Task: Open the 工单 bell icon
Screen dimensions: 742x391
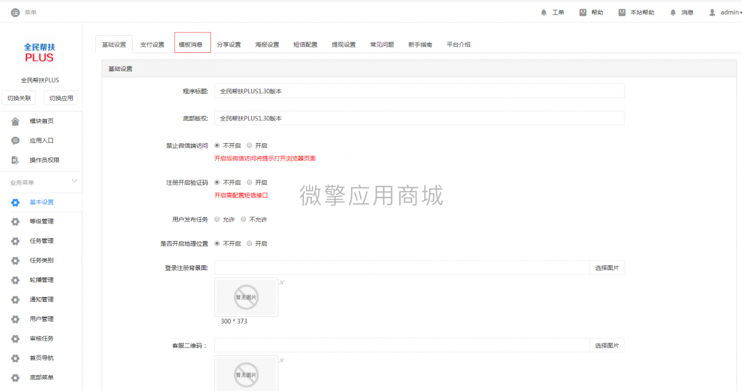Action: tap(544, 12)
